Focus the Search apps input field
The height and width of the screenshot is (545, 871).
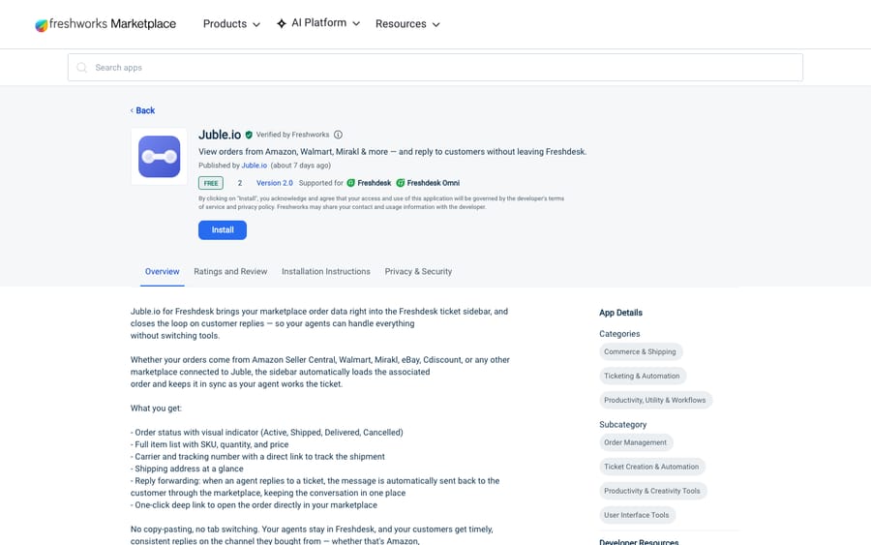point(435,67)
